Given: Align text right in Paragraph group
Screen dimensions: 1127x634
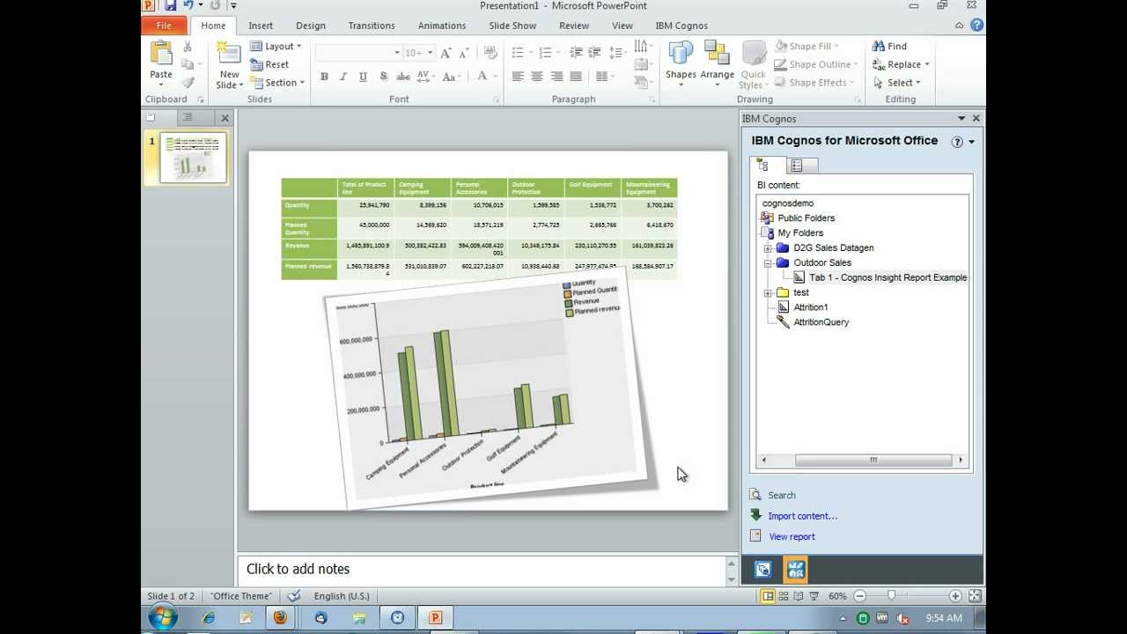Looking at the screenshot, I should pos(556,77).
